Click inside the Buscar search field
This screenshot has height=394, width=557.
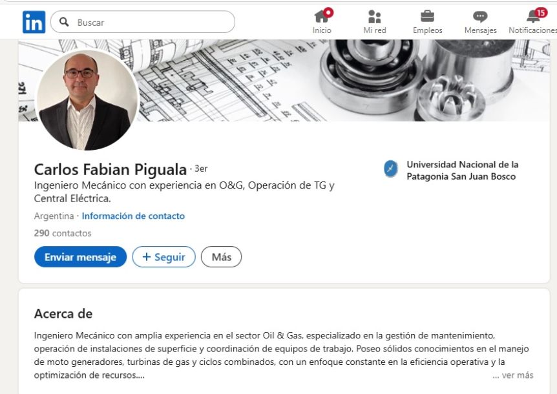point(142,22)
